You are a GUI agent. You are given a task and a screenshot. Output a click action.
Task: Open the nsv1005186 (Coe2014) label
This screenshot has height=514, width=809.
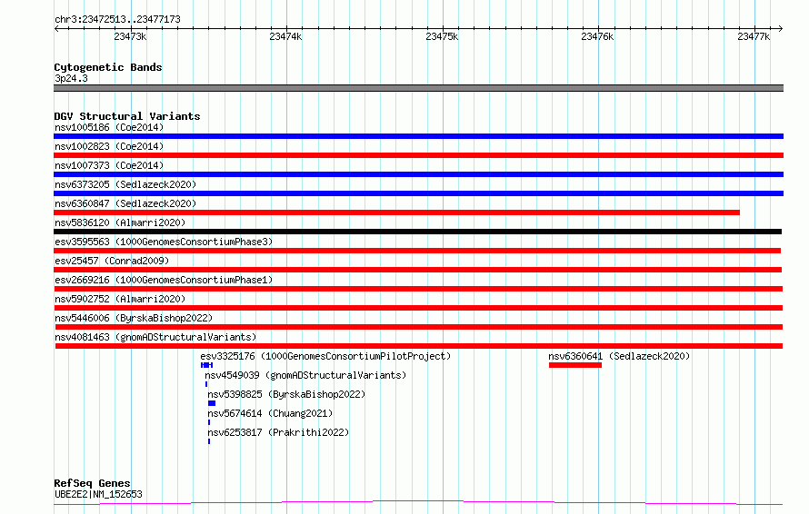pos(109,127)
